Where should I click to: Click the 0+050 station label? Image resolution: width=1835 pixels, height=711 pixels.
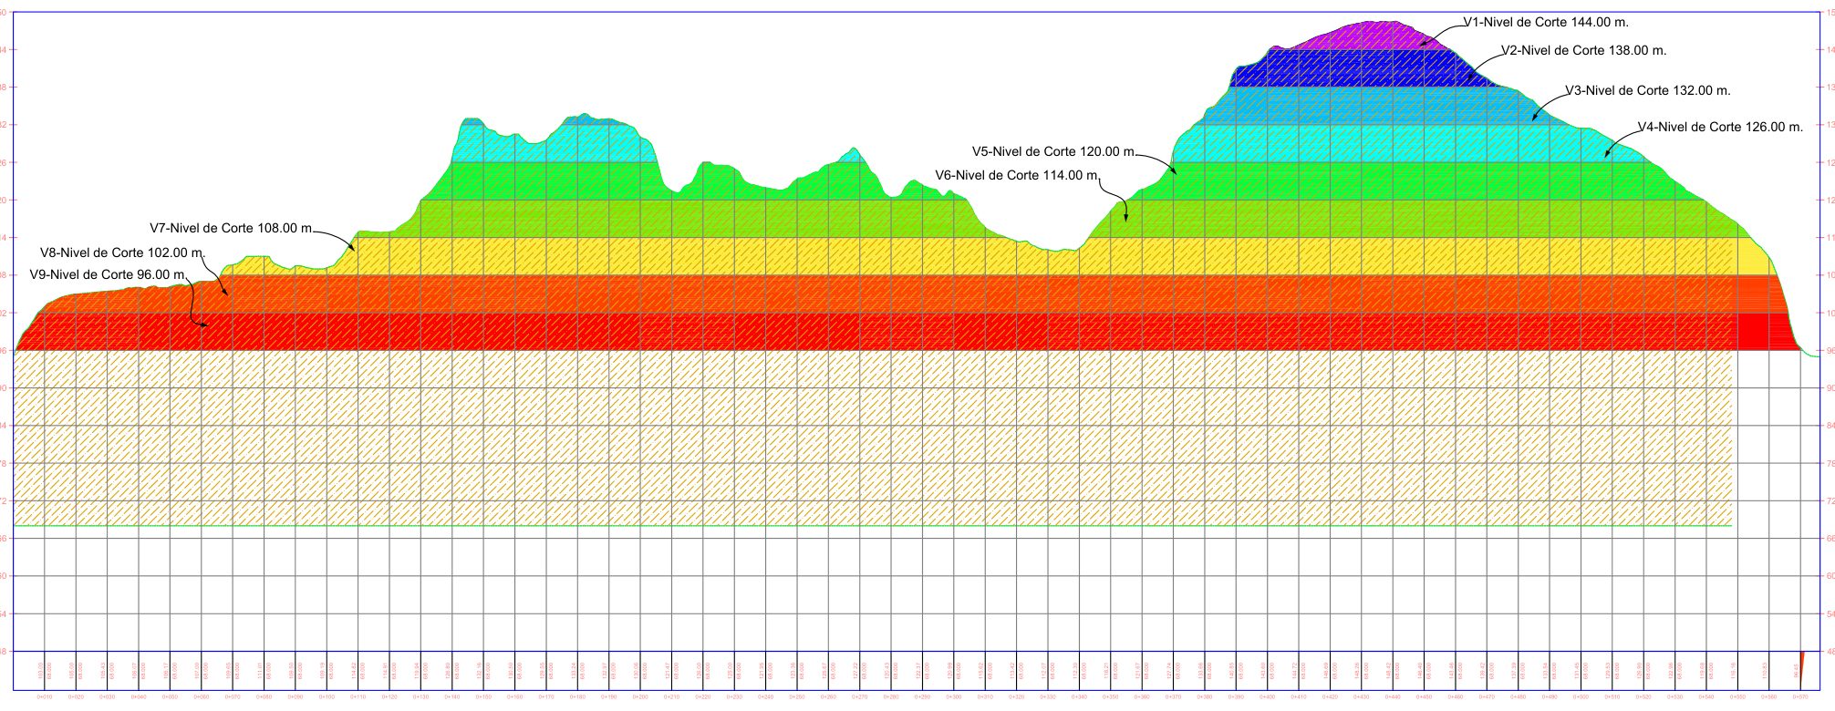(x=170, y=696)
